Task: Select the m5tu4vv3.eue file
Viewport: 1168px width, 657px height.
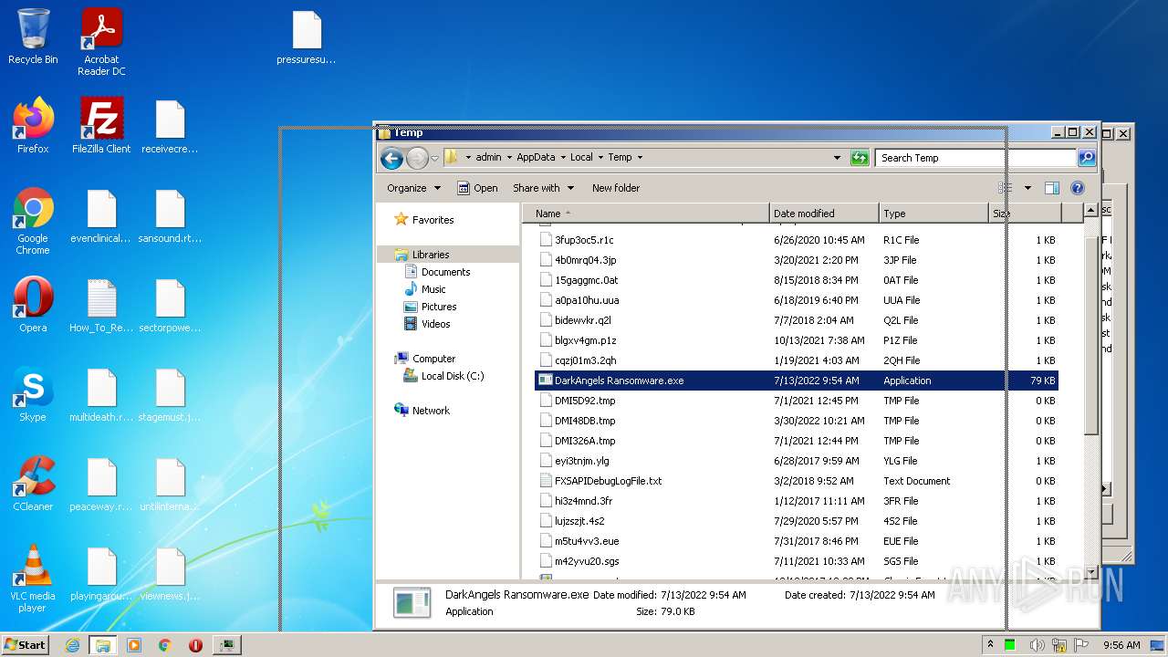Action: pyautogui.click(x=797, y=541)
